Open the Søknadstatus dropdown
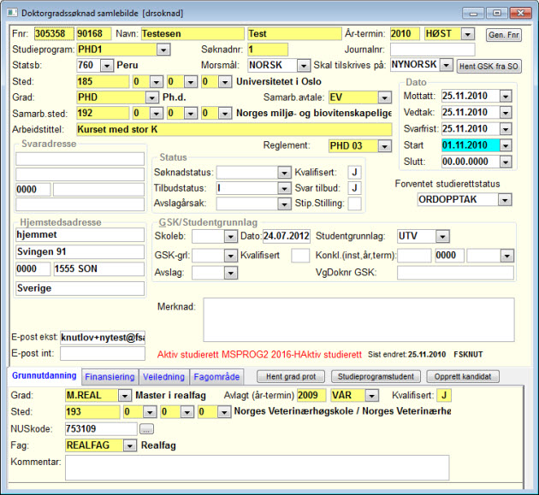This screenshot has width=539, height=495. coord(284,173)
